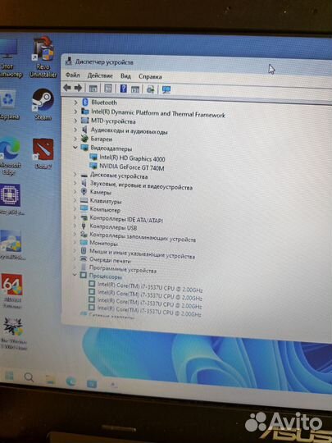Open the AIDA64 desktop icon
332x443 pixels.
(x=11, y=291)
